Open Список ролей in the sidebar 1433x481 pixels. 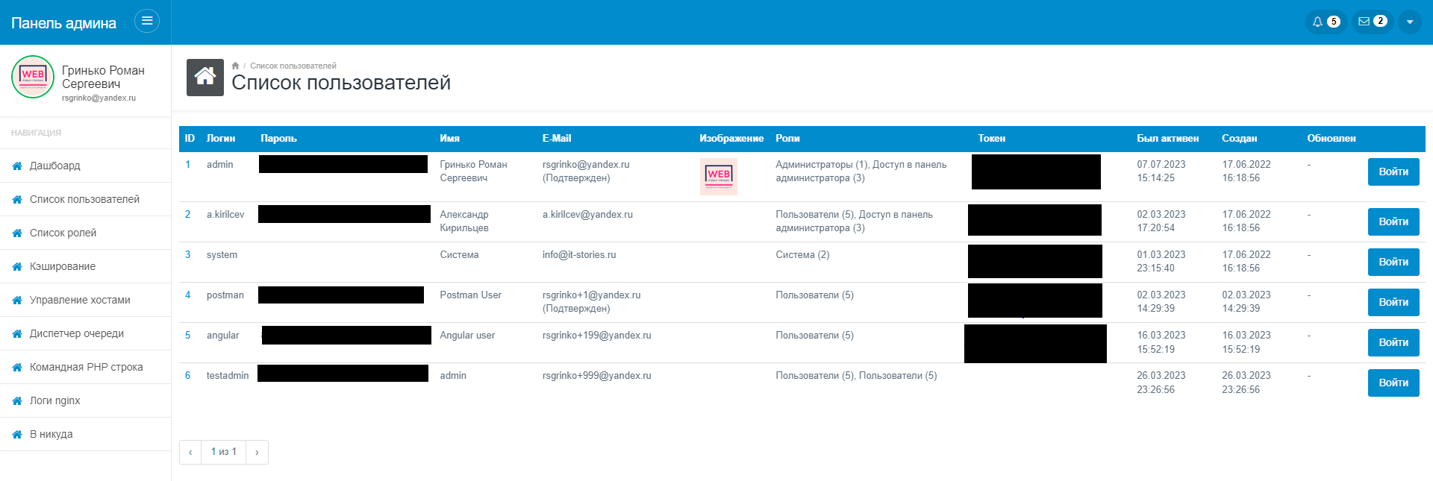tap(63, 233)
